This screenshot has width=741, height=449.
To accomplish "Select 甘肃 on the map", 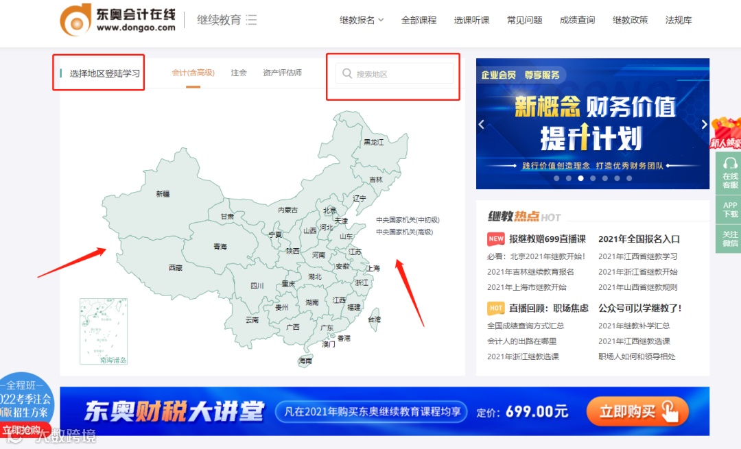I will pyautogui.click(x=227, y=216).
